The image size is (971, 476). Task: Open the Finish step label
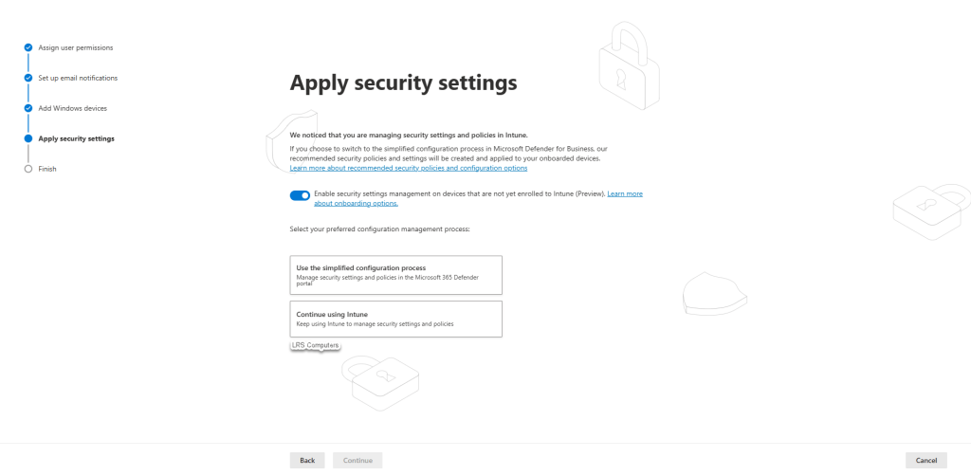click(47, 169)
